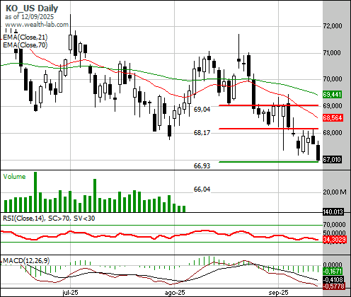The height and width of the screenshot is (297, 351).
Task: Click the 69,000 price axis label
Action: click(333, 105)
